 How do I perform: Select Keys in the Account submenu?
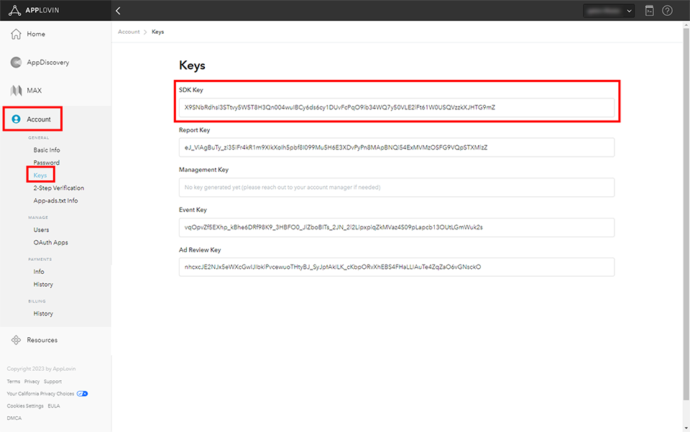pos(40,175)
